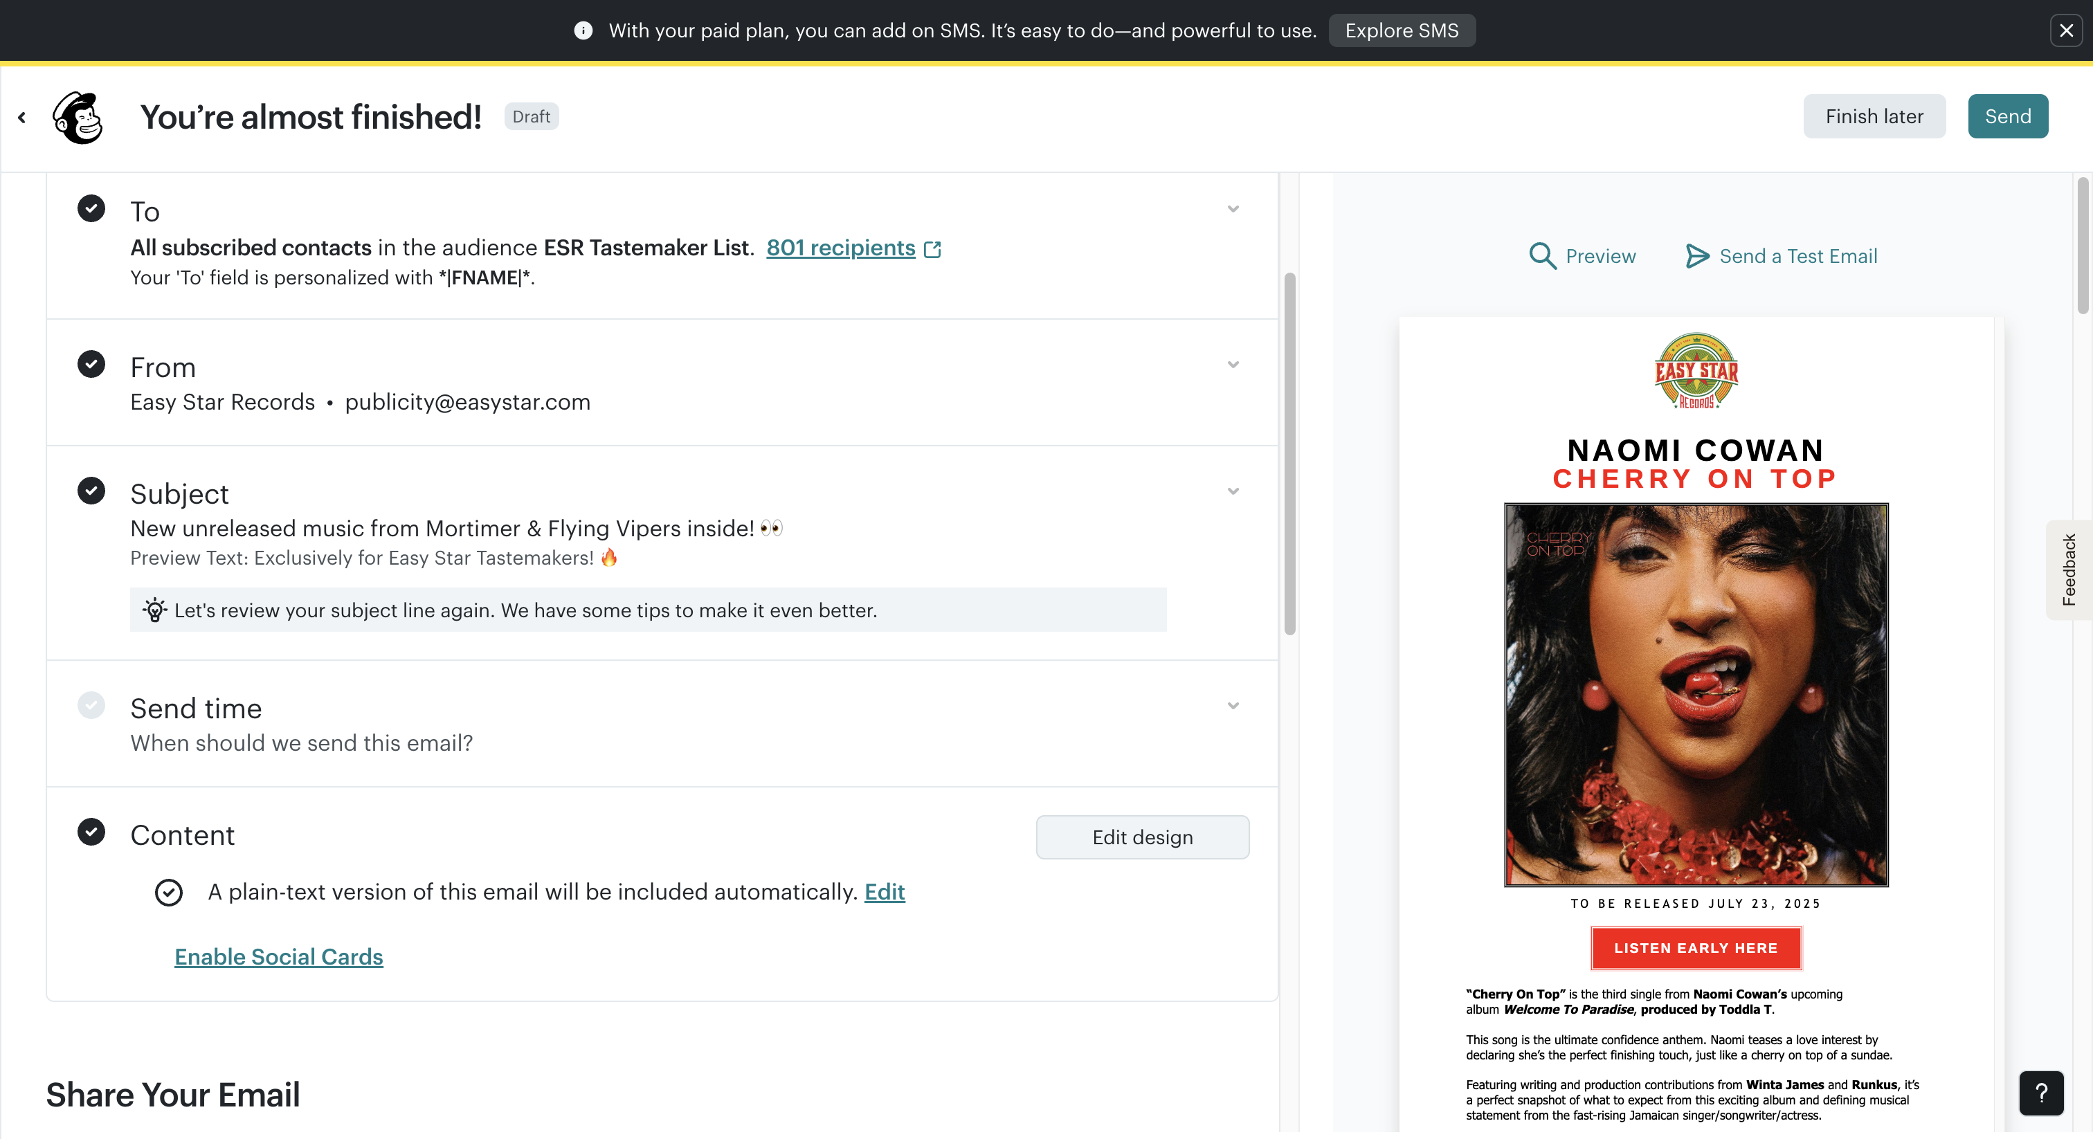The image size is (2093, 1139).
Task: Click the Content section checkmark
Action: click(91, 832)
